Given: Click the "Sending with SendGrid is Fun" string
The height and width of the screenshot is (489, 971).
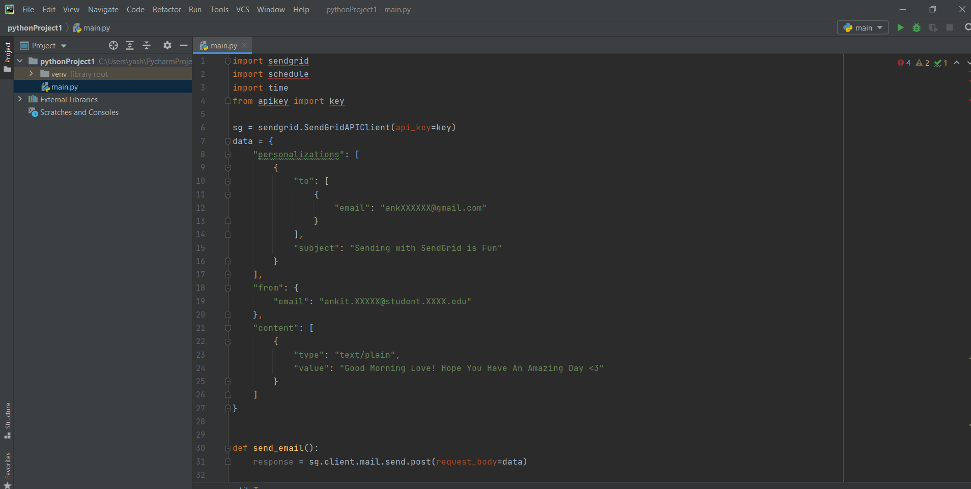Looking at the screenshot, I should 426,248.
